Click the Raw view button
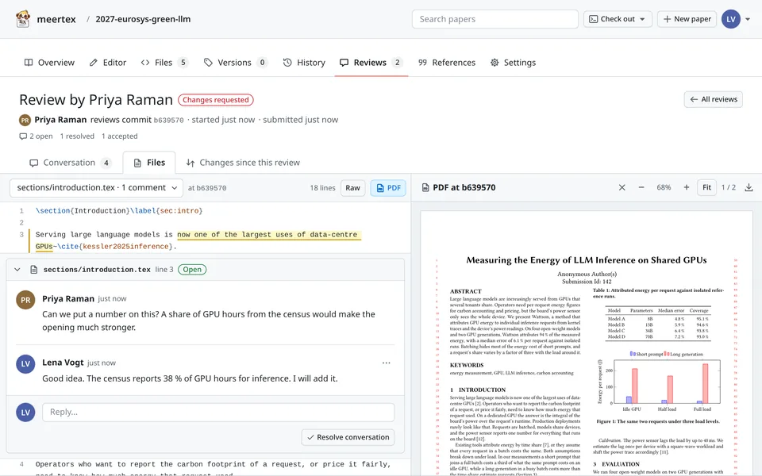The height and width of the screenshot is (476, 762). (x=352, y=188)
